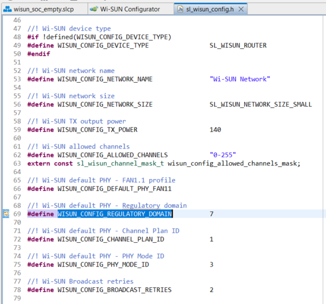Click the TX power value 140

215,130
